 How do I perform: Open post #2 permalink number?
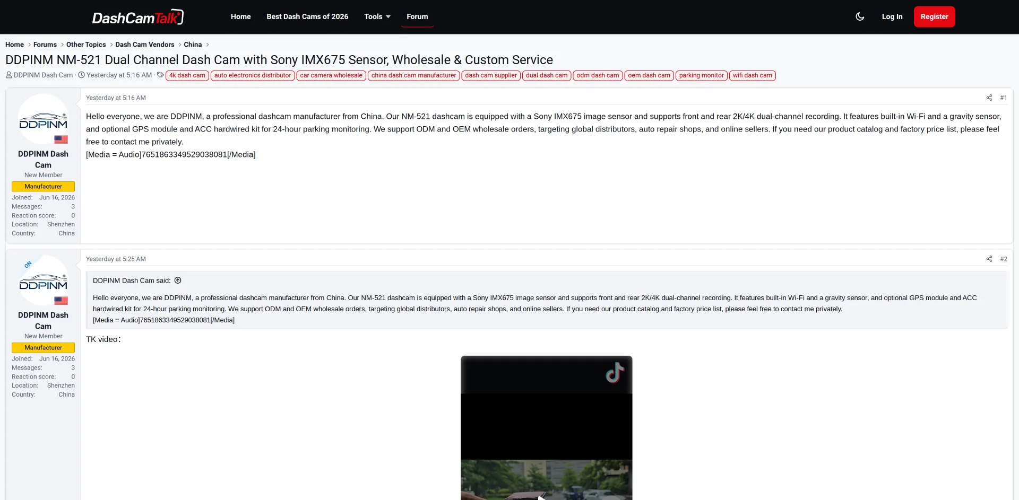click(1003, 259)
